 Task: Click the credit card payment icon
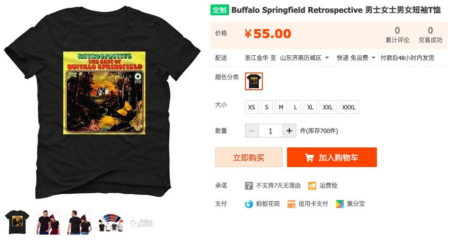pyautogui.click(x=291, y=204)
